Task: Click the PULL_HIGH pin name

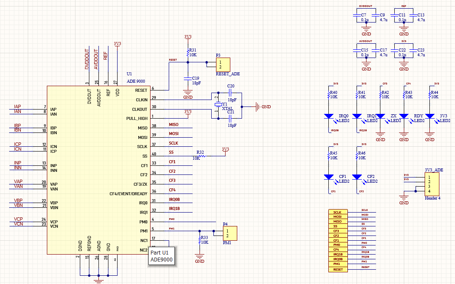Action: (137, 119)
